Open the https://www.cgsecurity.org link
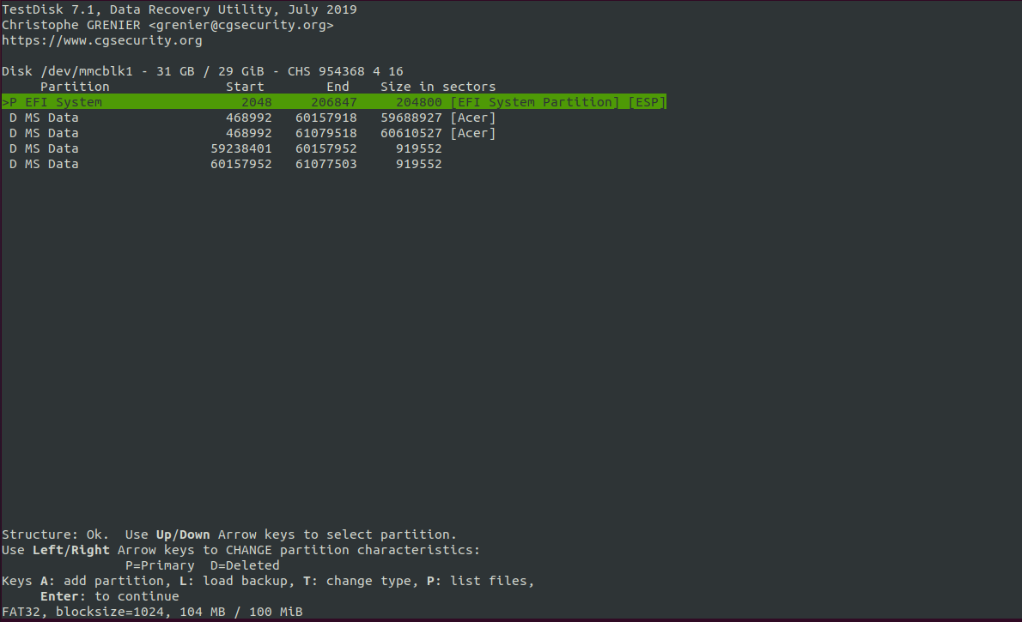 [x=102, y=40]
